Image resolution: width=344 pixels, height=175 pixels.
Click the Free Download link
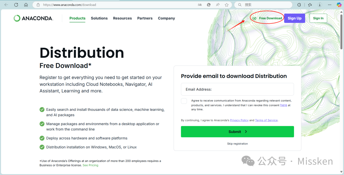click(267, 18)
